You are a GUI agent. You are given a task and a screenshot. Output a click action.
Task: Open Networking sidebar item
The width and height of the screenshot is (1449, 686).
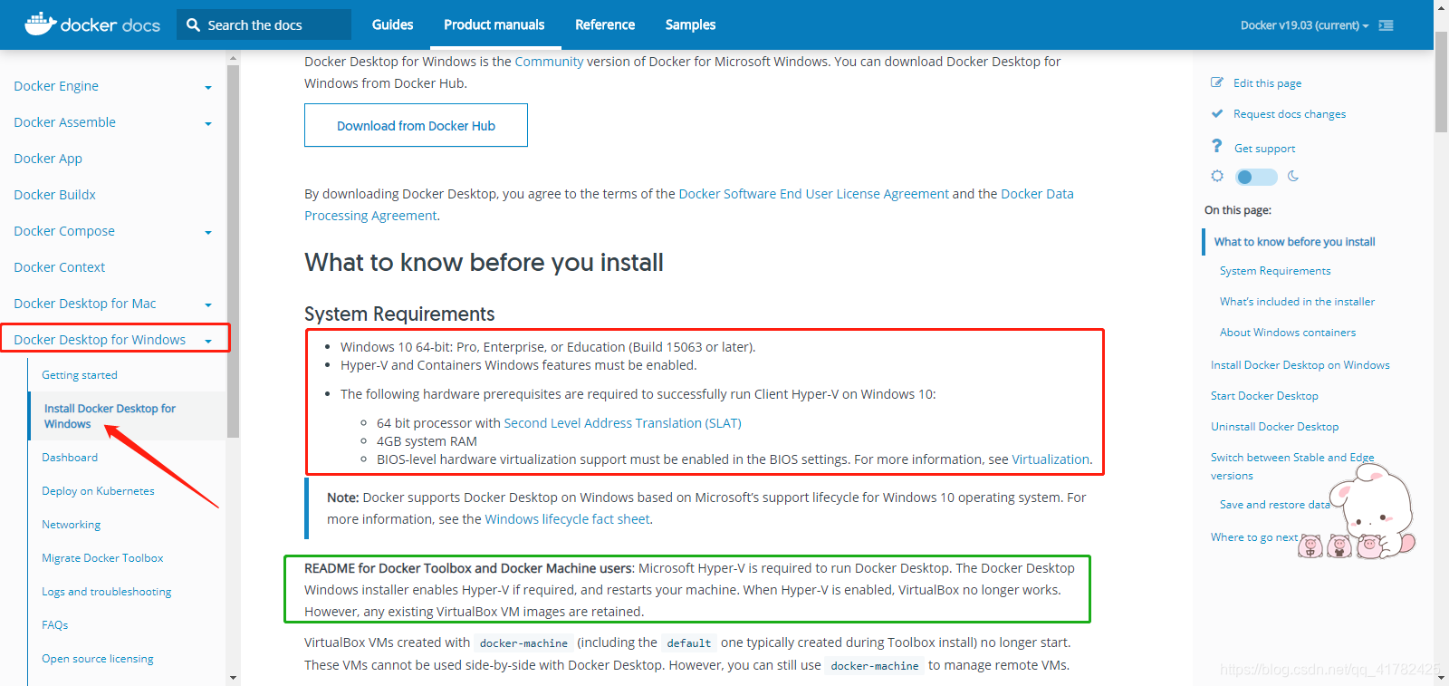(71, 525)
